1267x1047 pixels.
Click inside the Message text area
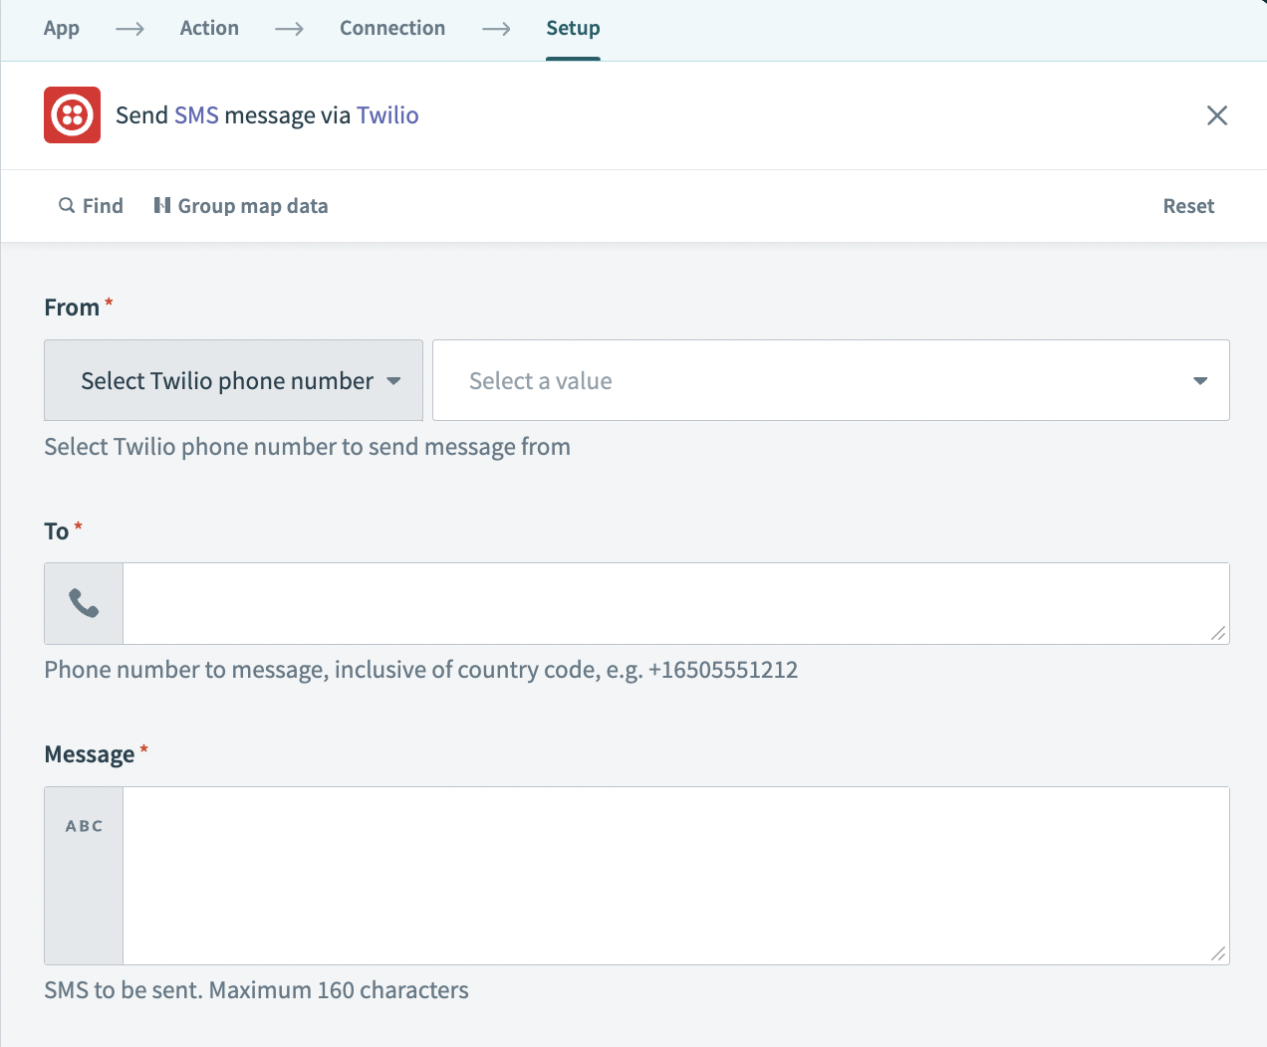(x=667, y=876)
